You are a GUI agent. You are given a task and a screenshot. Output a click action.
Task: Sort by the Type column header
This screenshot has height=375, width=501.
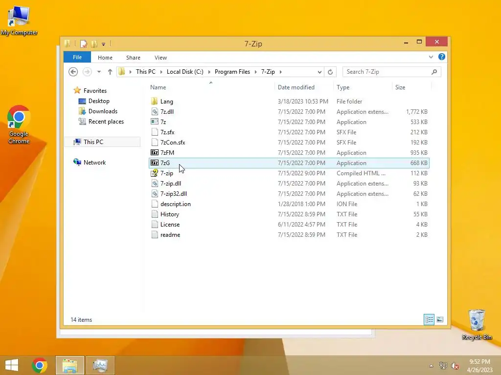coord(343,87)
